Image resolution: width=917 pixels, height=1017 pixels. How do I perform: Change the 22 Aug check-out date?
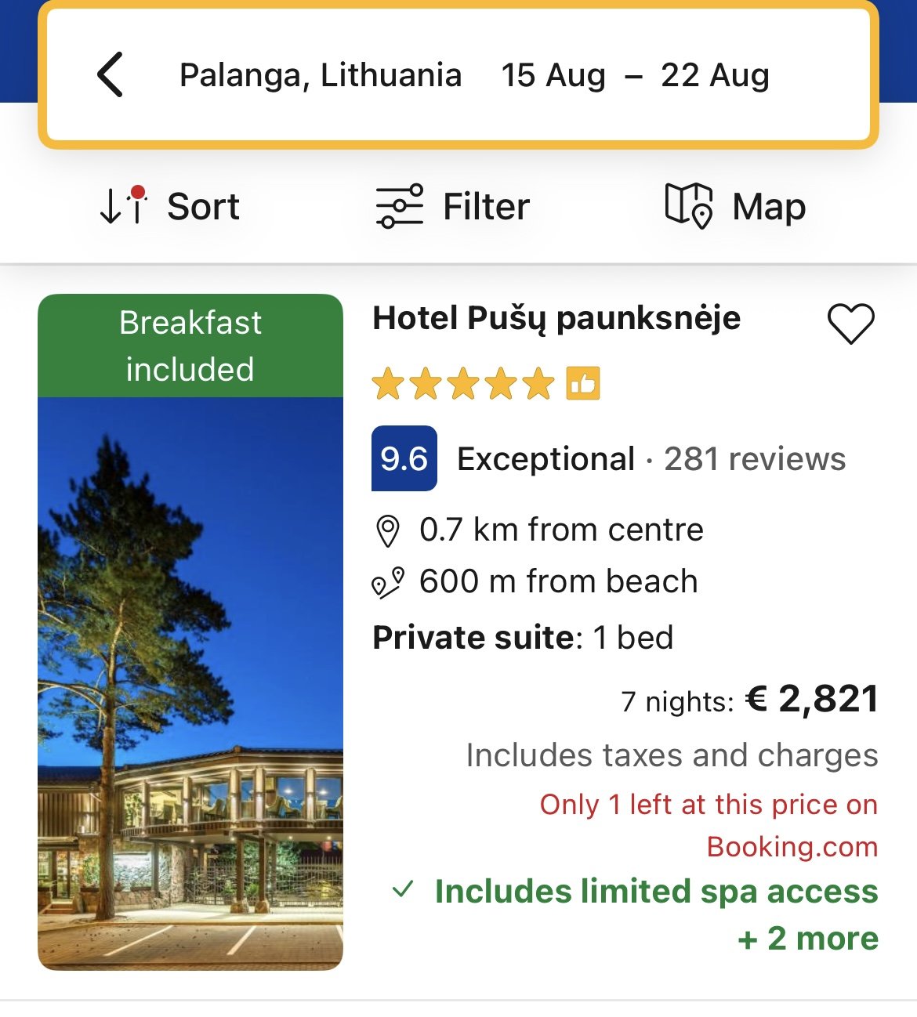[x=715, y=75]
